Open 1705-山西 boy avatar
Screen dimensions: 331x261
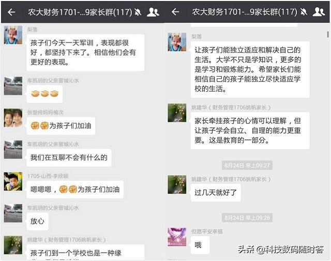[x=13, y=181]
